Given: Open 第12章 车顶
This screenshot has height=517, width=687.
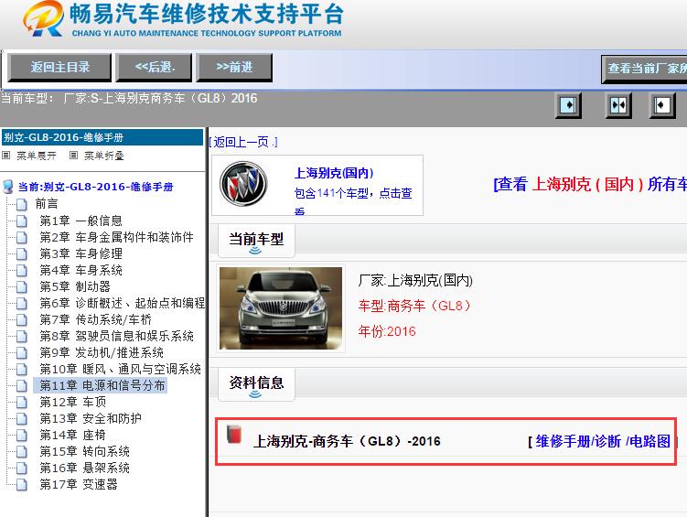Looking at the screenshot, I should point(73,402).
